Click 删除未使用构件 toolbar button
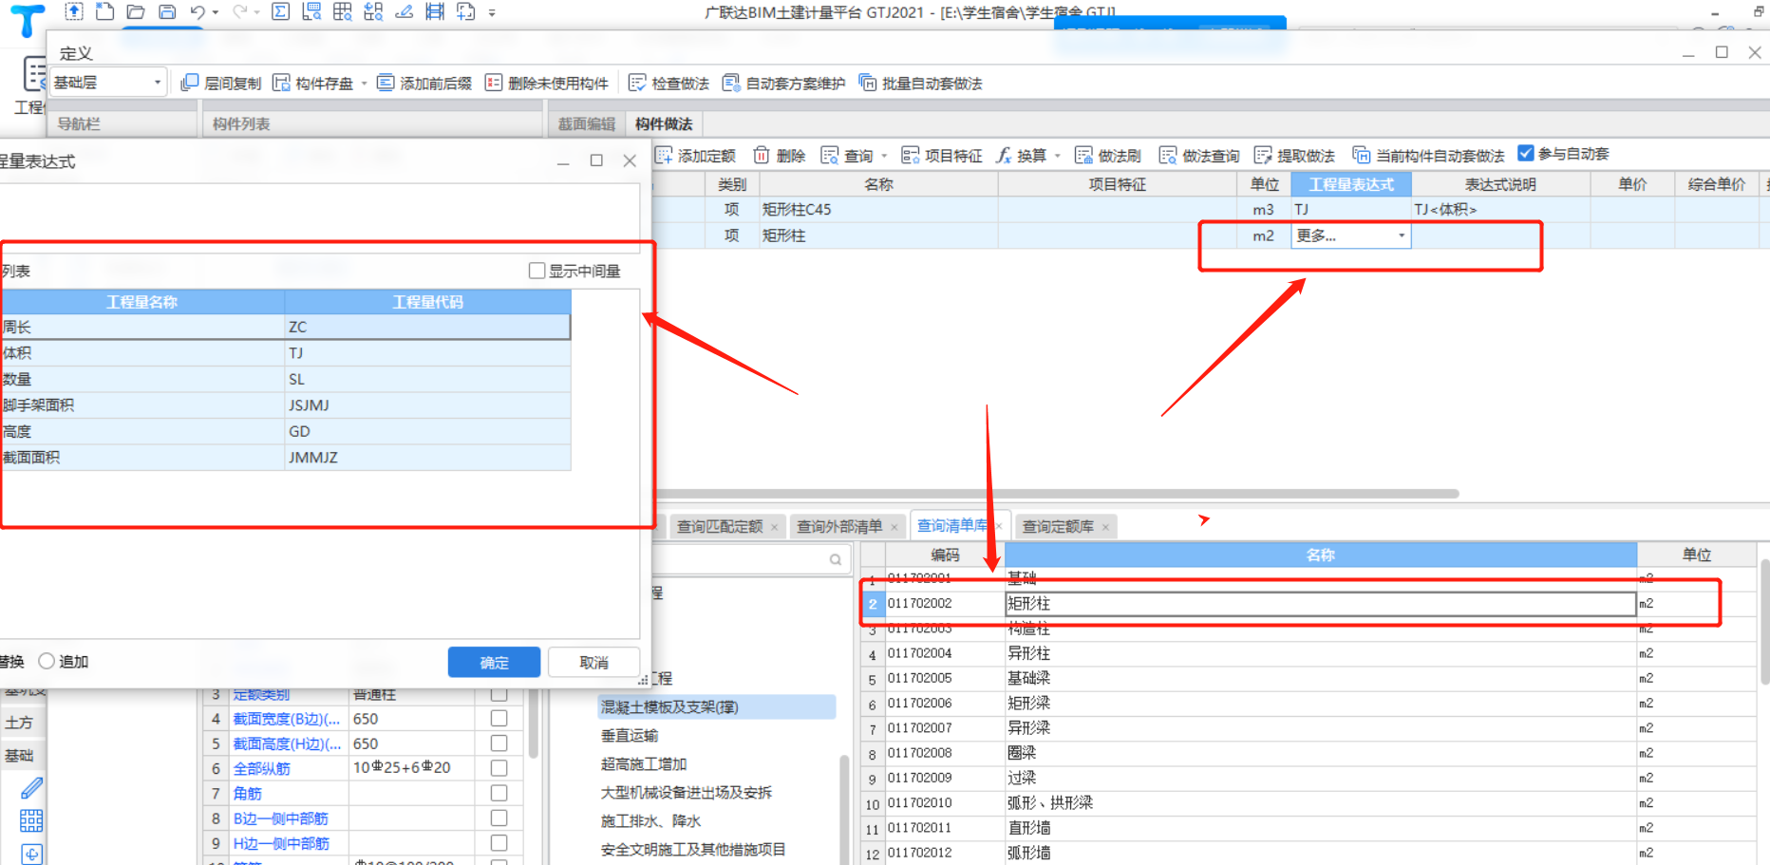Image resolution: width=1770 pixels, height=865 pixels. (547, 84)
